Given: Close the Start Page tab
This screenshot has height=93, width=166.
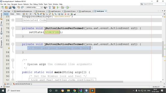Looking at the screenshot, I should [x=12, y=11].
